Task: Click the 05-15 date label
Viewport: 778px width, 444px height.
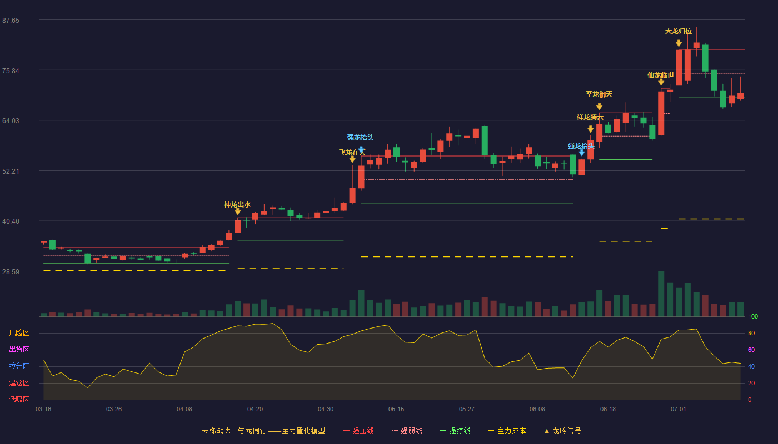Action: pos(396,409)
